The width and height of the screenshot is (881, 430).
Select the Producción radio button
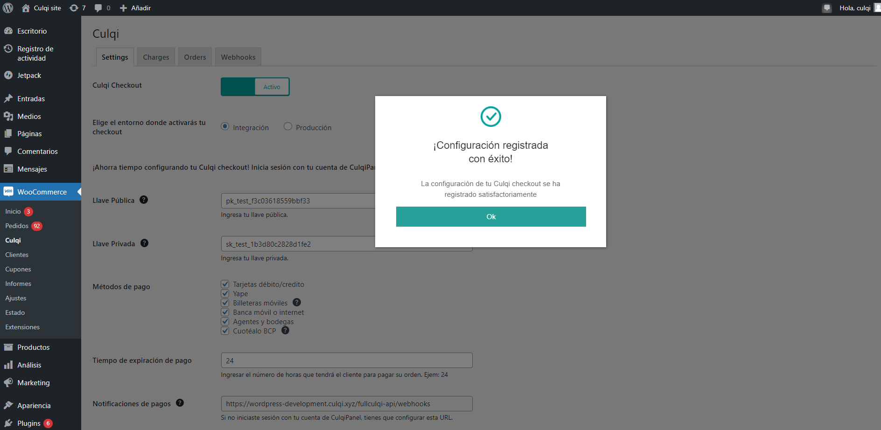tap(288, 126)
